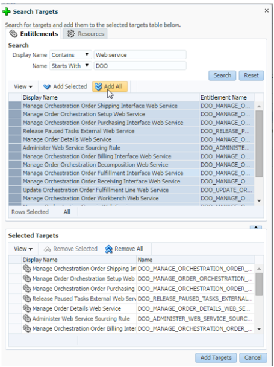This screenshot has width=274, height=367.
Task: Click DOO_MANAGE_ORDER_ORCHESTRATION_... name cell
Action: coord(195,279)
